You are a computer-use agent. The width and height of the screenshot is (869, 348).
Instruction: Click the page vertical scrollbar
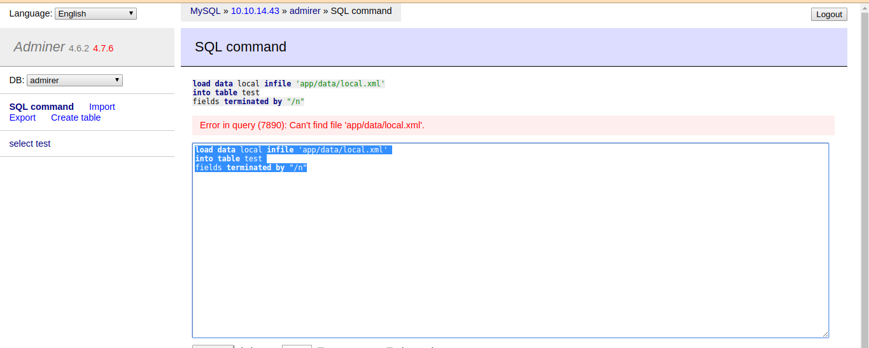864,191
